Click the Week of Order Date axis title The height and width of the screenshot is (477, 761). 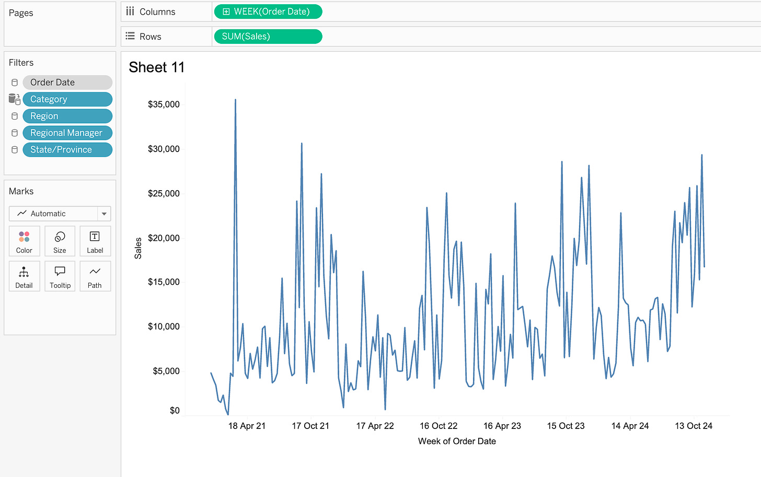[x=457, y=441]
